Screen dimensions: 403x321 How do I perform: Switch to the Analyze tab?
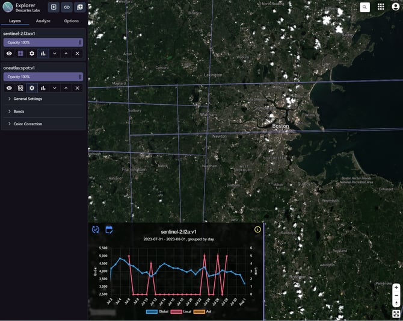coord(43,21)
